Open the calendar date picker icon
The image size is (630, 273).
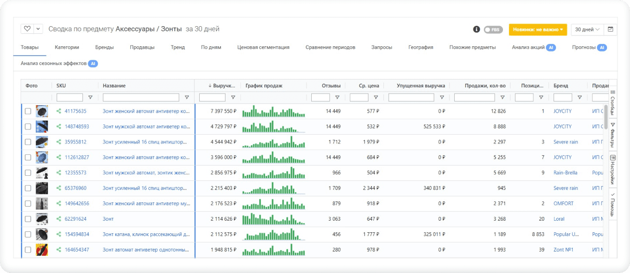[x=610, y=29]
